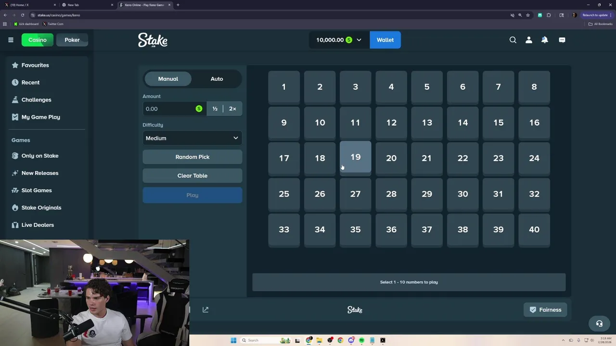Open Spotify from the taskbar
The height and width of the screenshot is (346, 616).
click(361, 340)
